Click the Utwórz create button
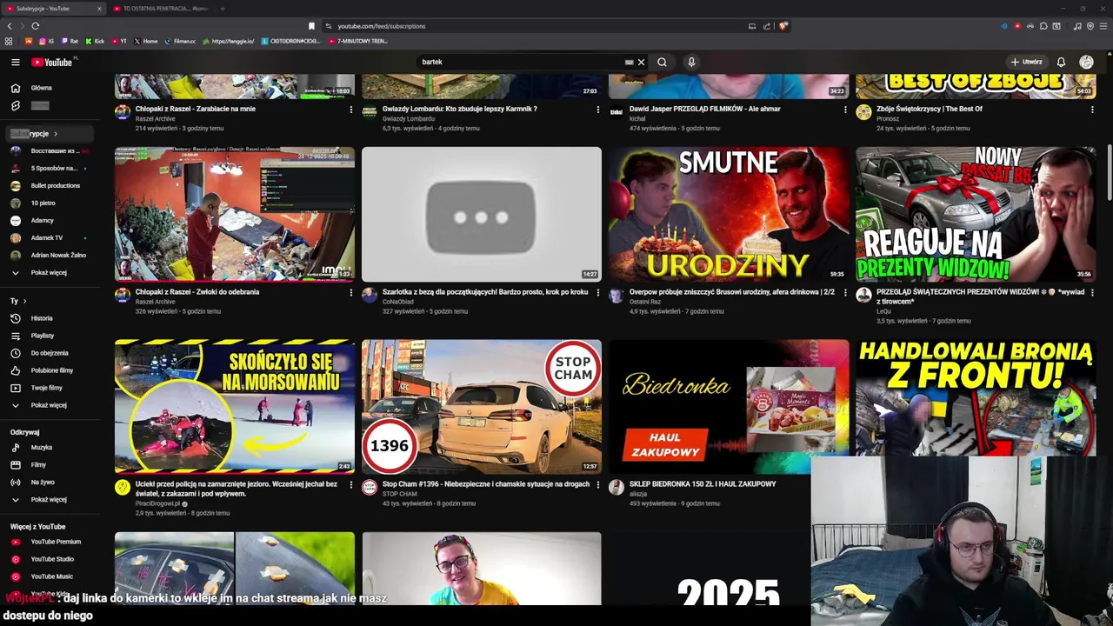This screenshot has width=1113, height=626. 1026,62
